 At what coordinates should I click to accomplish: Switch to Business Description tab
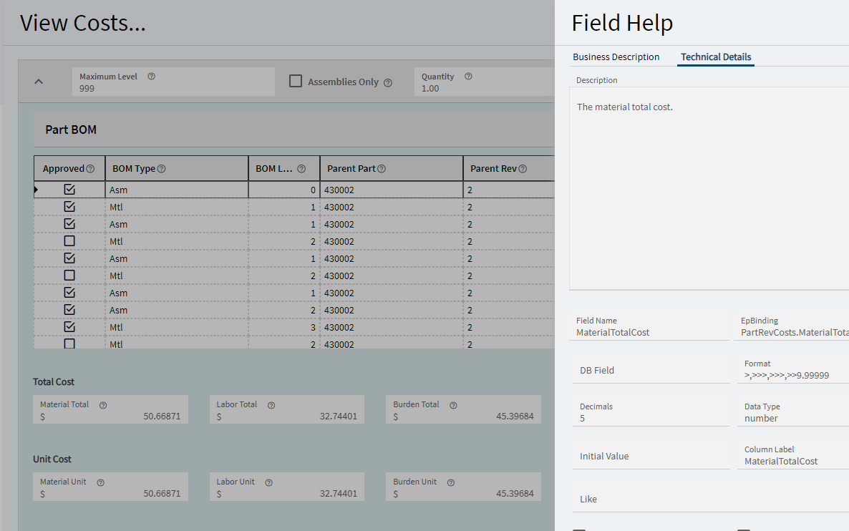coord(616,57)
